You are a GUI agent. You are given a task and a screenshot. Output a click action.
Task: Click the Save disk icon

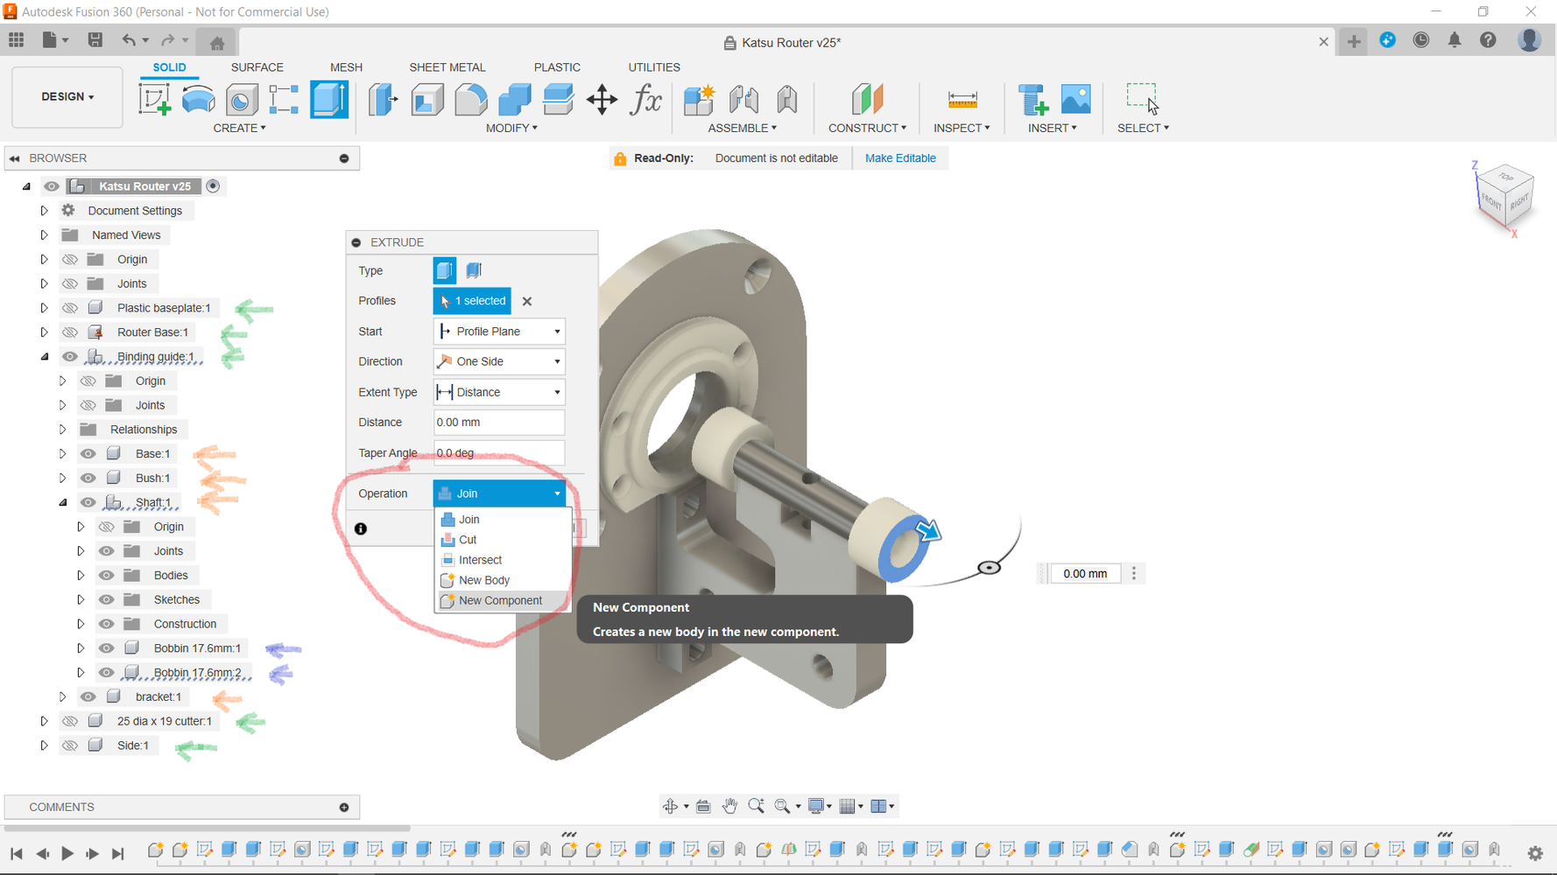pyautogui.click(x=95, y=40)
